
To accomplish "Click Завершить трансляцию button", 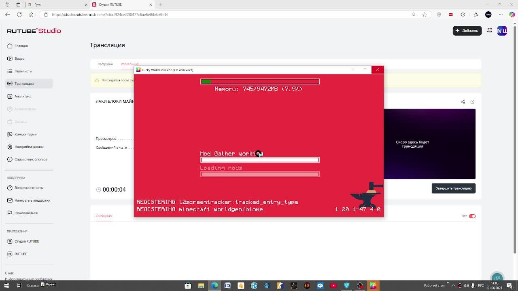I will click(x=453, y=188).
